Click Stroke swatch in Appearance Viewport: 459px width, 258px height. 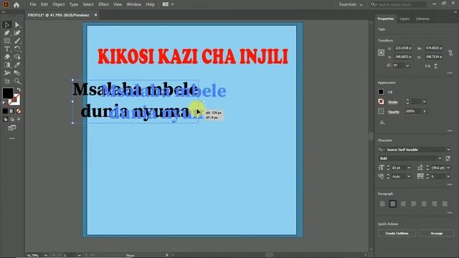(381, 102)
